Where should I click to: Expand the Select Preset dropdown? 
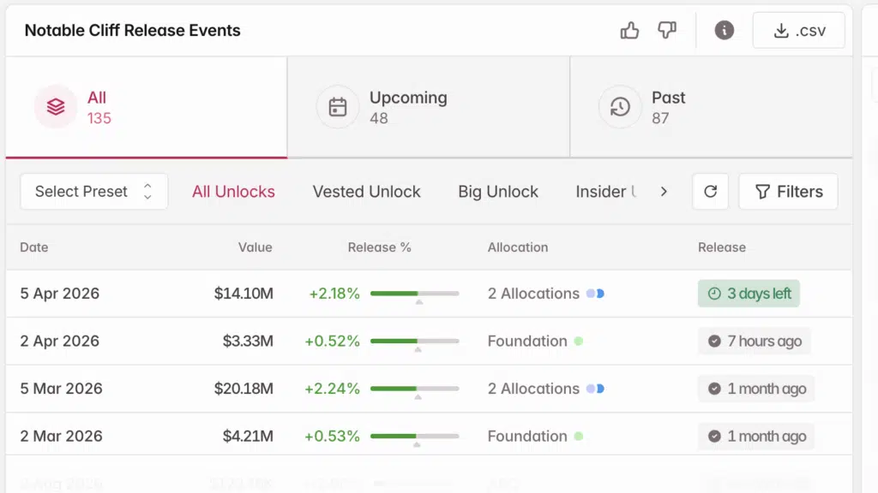(x=93, y=192)
